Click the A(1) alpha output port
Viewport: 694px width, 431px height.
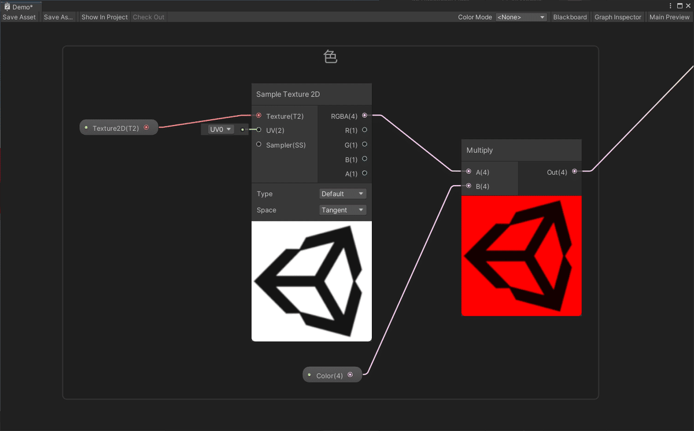pyautogui.click(x=364, y=173)
